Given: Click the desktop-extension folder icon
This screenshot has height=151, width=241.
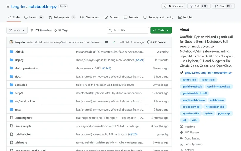Looking at the screenshot, I should [11, 68].
